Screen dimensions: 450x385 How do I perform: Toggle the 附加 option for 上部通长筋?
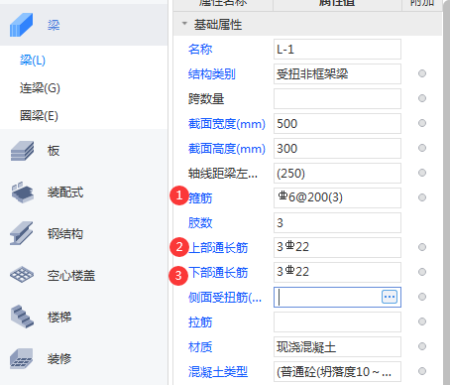[422, 247]
